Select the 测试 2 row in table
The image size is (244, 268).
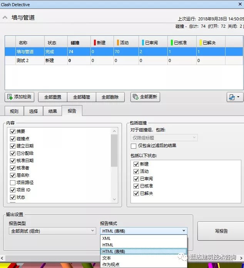pos(23,60)
